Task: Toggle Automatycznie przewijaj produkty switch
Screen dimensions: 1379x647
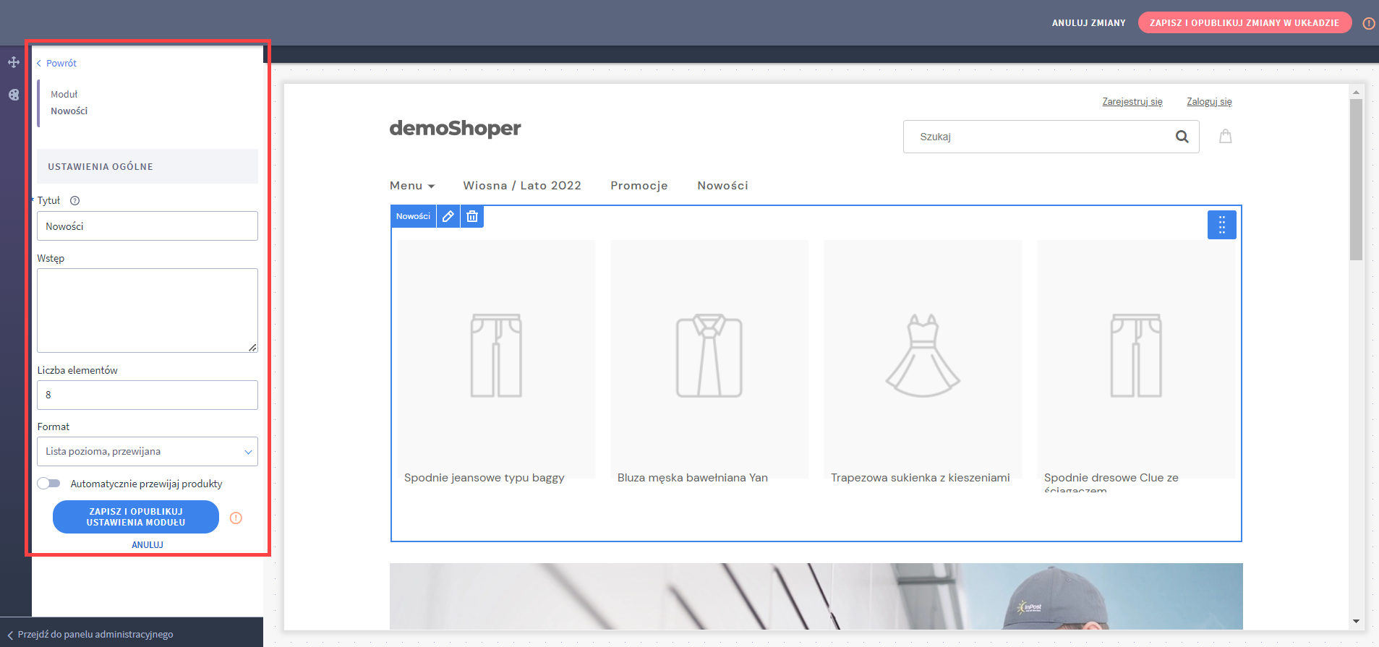Action: point(49,484)
